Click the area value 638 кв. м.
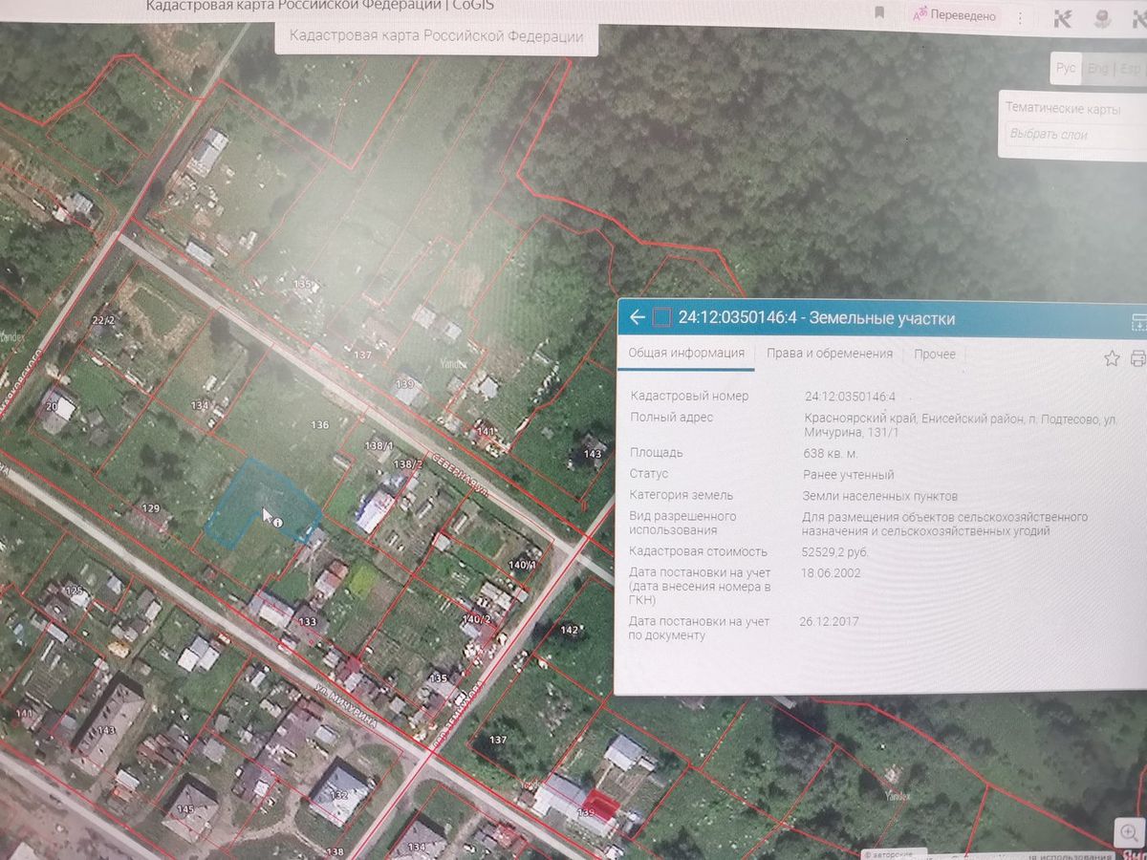Viewport: 1147px width, 860px height. (x=830, y=453)
